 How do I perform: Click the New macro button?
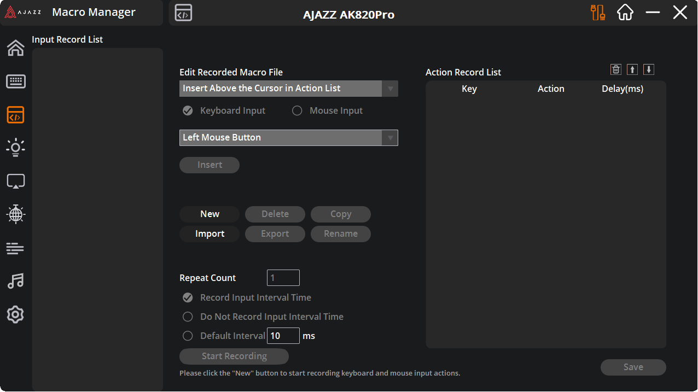(210, 214)
